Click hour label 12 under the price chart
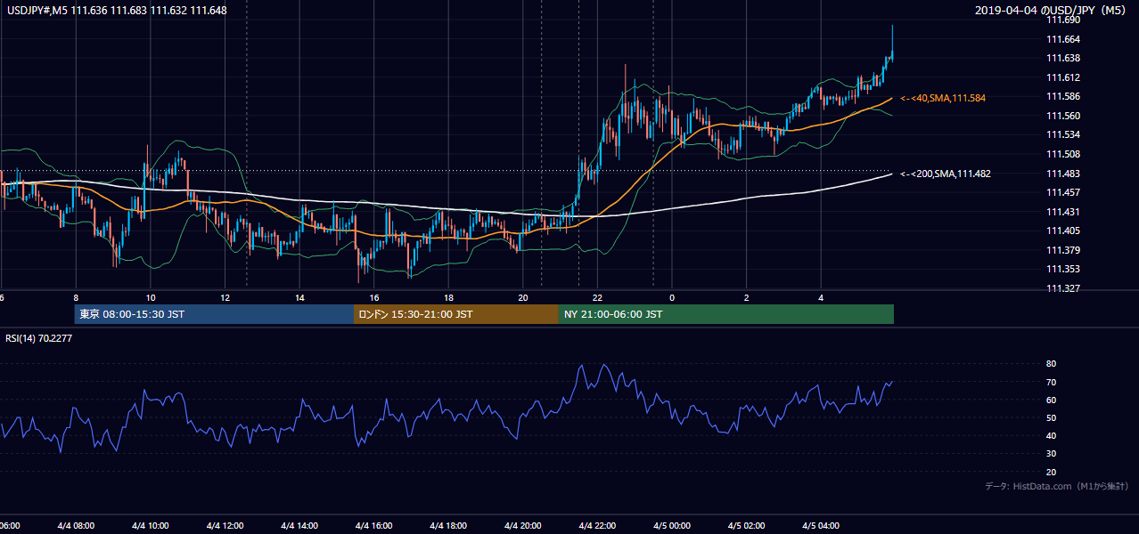This screenshot has height=534, width=1139. click(225, 298)
